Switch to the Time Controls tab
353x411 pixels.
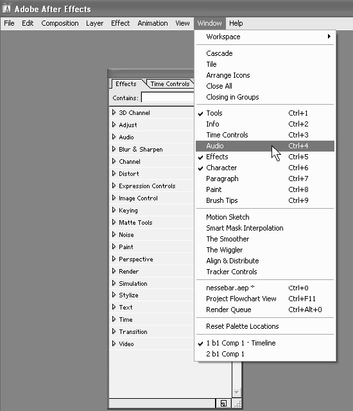coord(169,84)
